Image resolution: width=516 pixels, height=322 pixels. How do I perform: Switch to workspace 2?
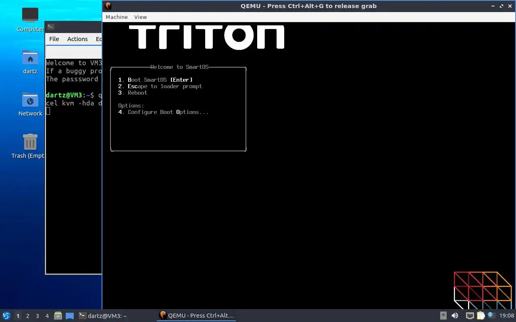coord(28,316)
